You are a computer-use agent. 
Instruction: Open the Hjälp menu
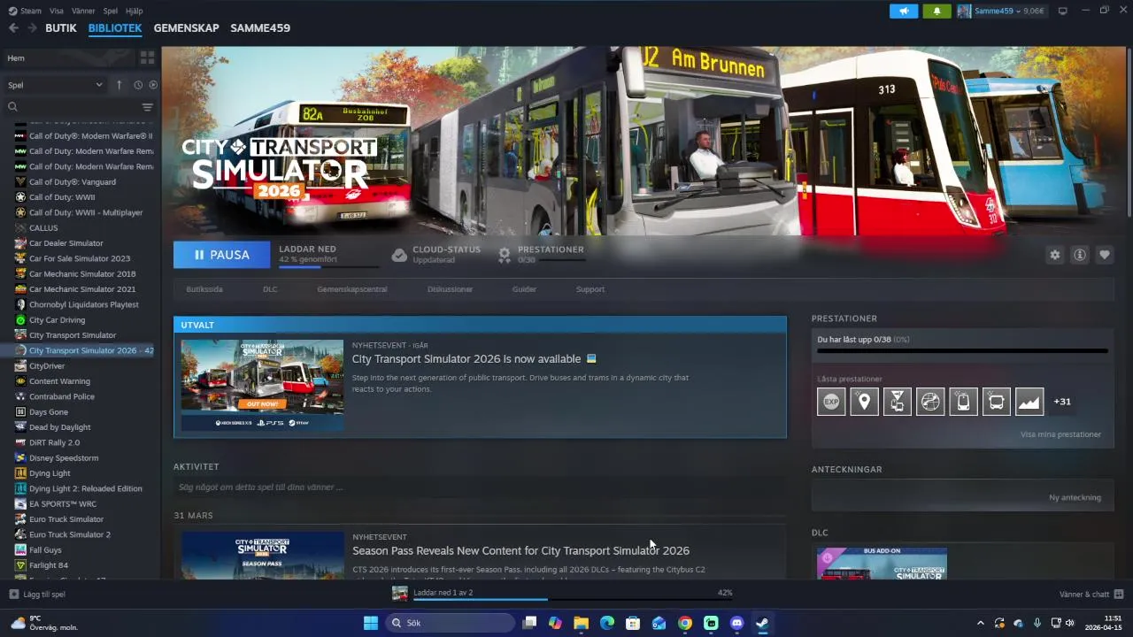134,11
